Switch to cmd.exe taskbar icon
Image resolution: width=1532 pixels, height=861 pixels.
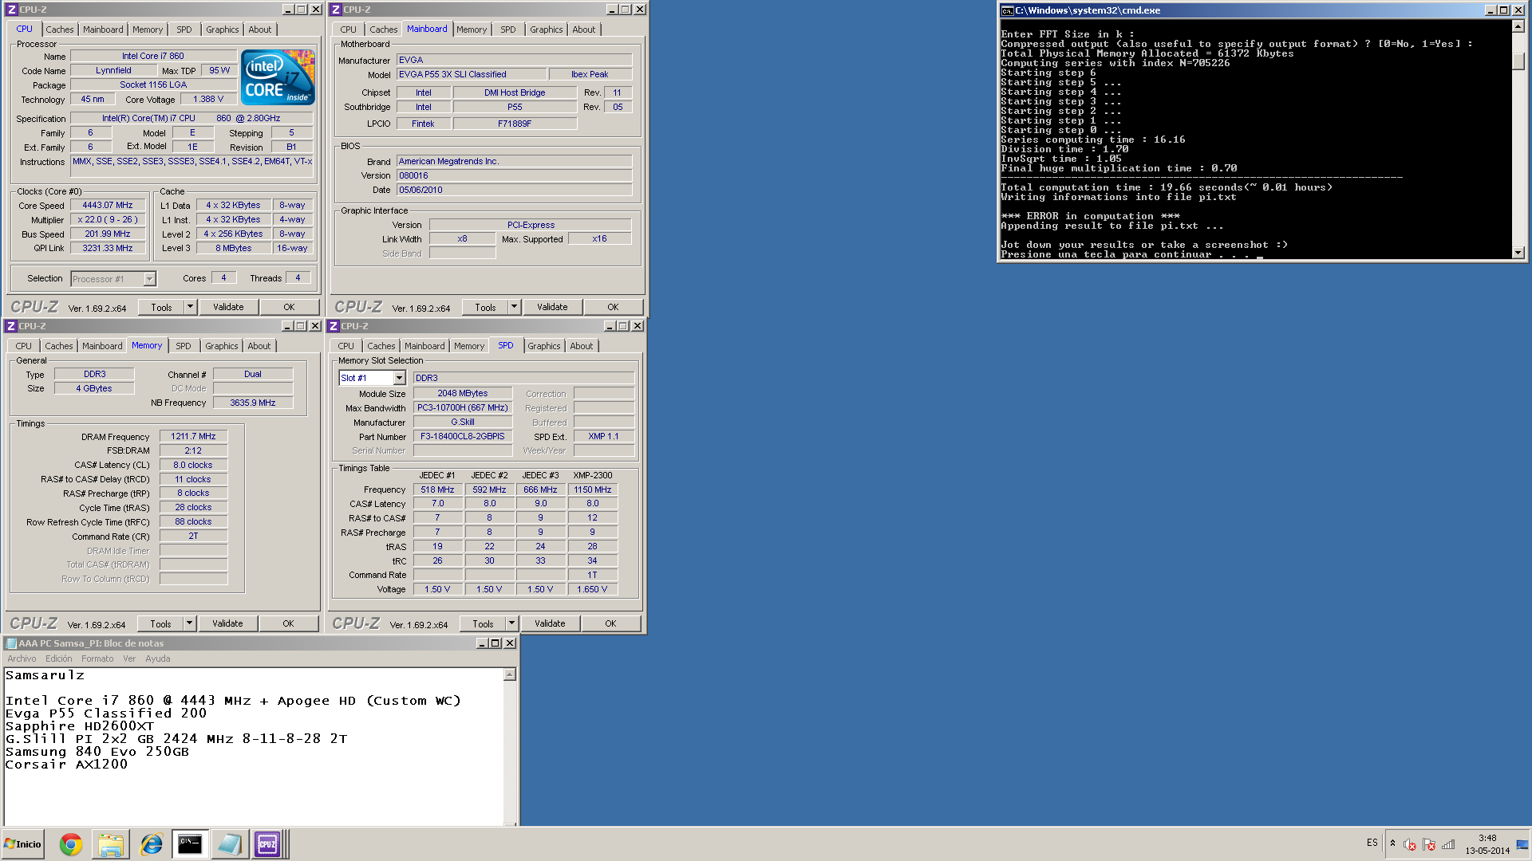pos(190,844)
